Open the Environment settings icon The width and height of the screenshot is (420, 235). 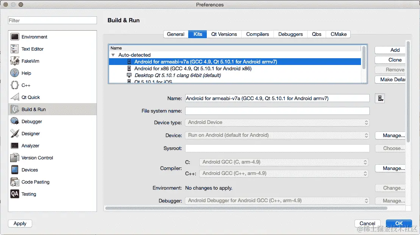(x=14, y=37)
